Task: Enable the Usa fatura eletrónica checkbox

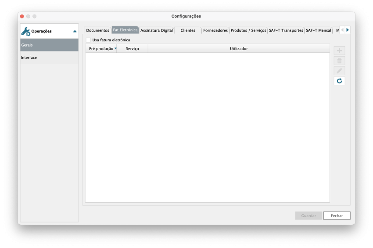Action: (x=88, y=40)
